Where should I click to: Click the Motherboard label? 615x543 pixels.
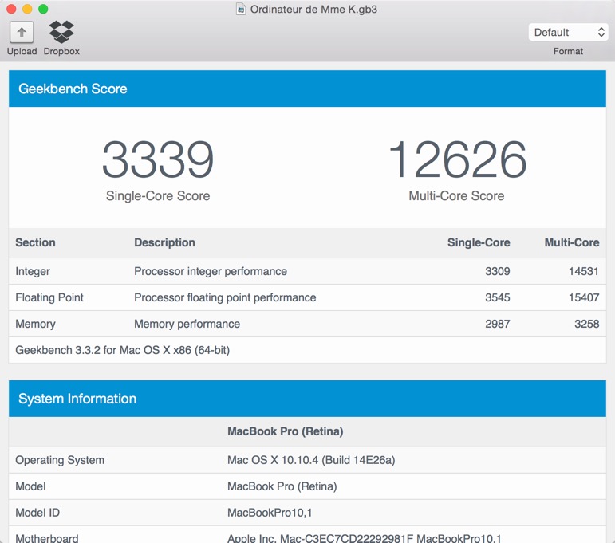pyautogui.click(x=47, y=539)
